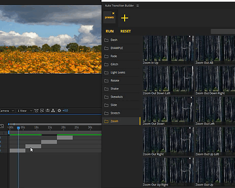Viewport: 235px width, 188px height.
Task: Click the RESET button
Action: click(126, 31)
